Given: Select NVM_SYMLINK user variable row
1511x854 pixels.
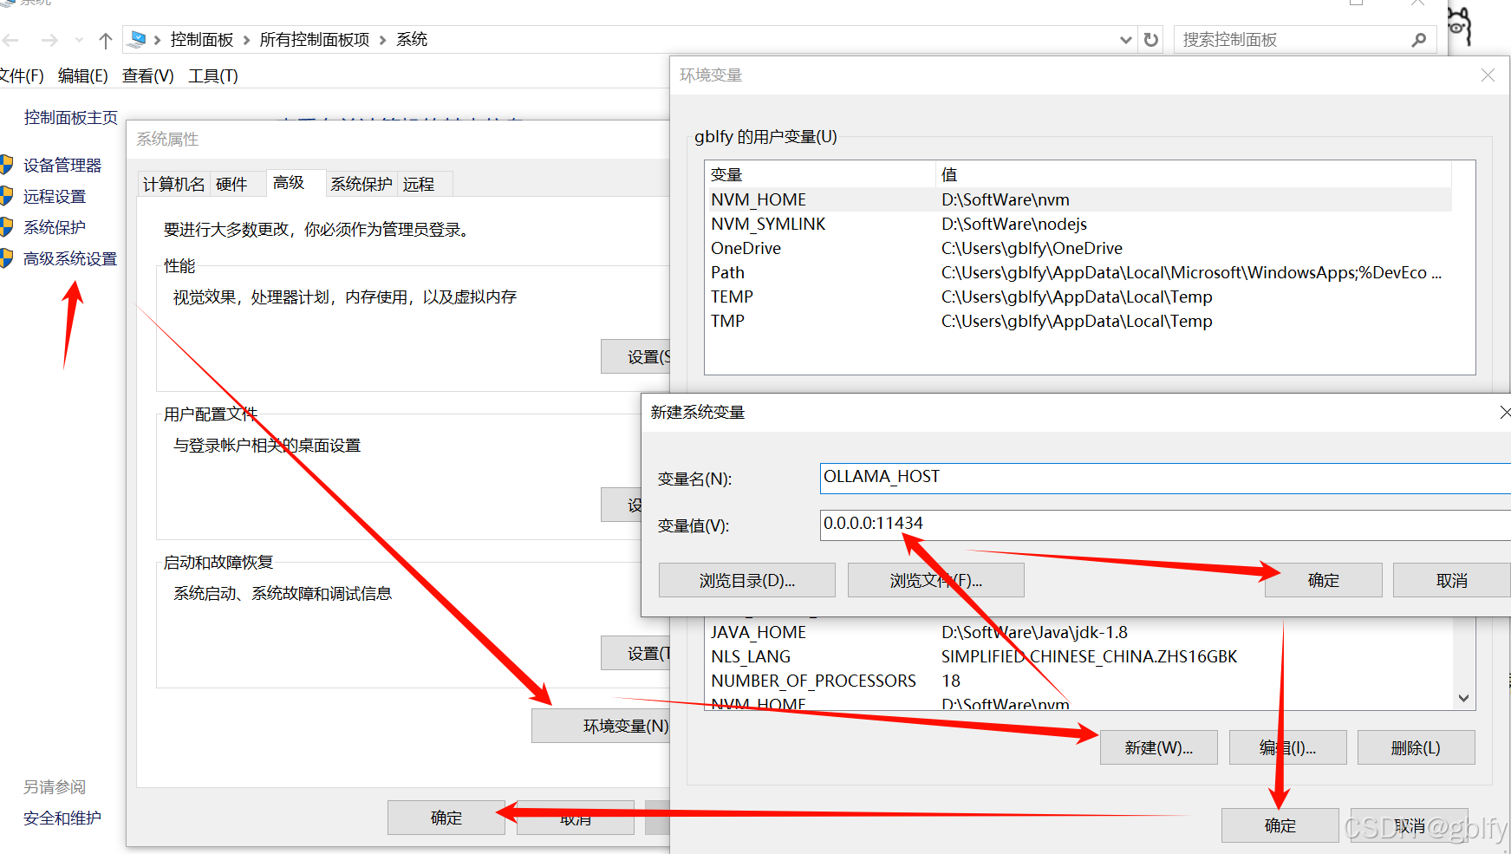Looking at the screenshot, I should (x=1079, y=224).
